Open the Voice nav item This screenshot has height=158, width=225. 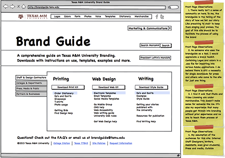tap(98, 17)
